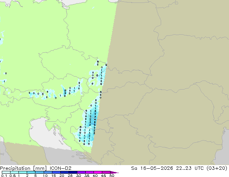
Task: Click the '50' legend value label
Action: (112, 176)
